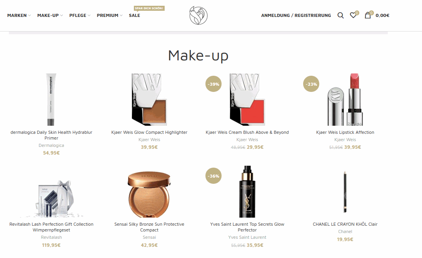Open the wishlist heart icon
The height and width of the screenshot is (258, 422).
pos(353,15)
